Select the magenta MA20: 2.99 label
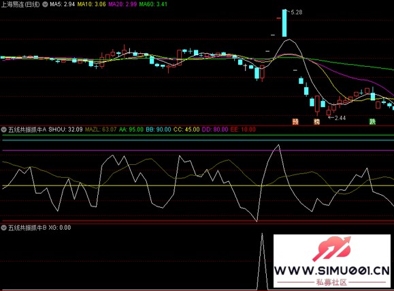 pyautogui.click(x=122, y=4)
